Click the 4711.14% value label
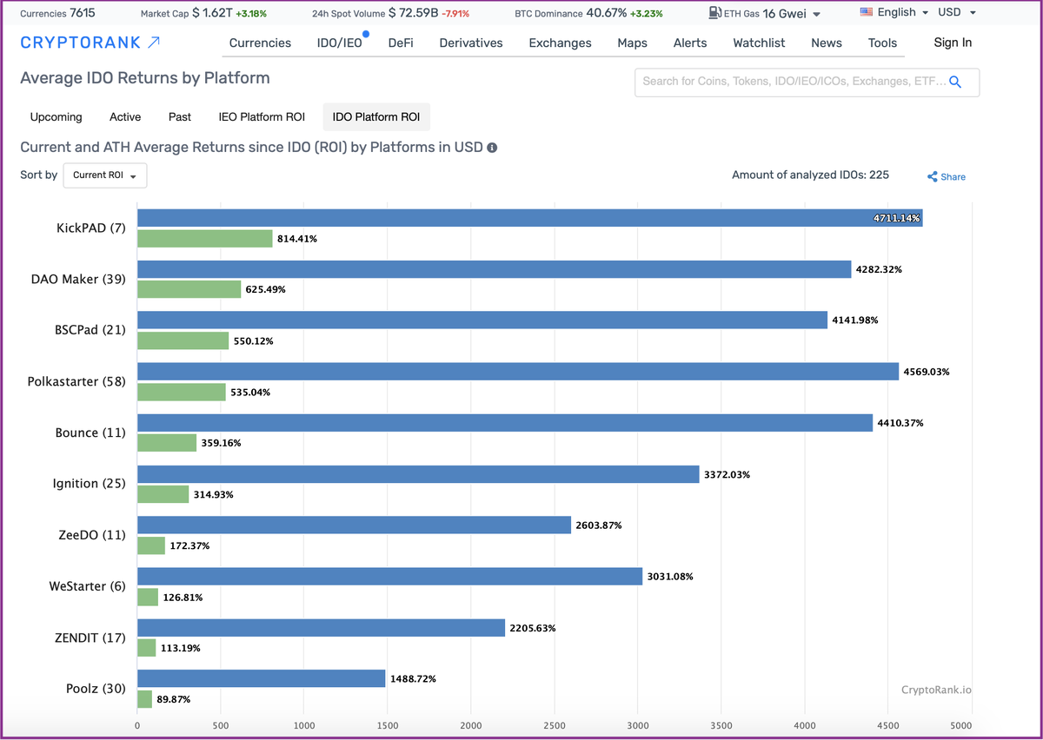Screen dimensions: 1043x740 896,218
